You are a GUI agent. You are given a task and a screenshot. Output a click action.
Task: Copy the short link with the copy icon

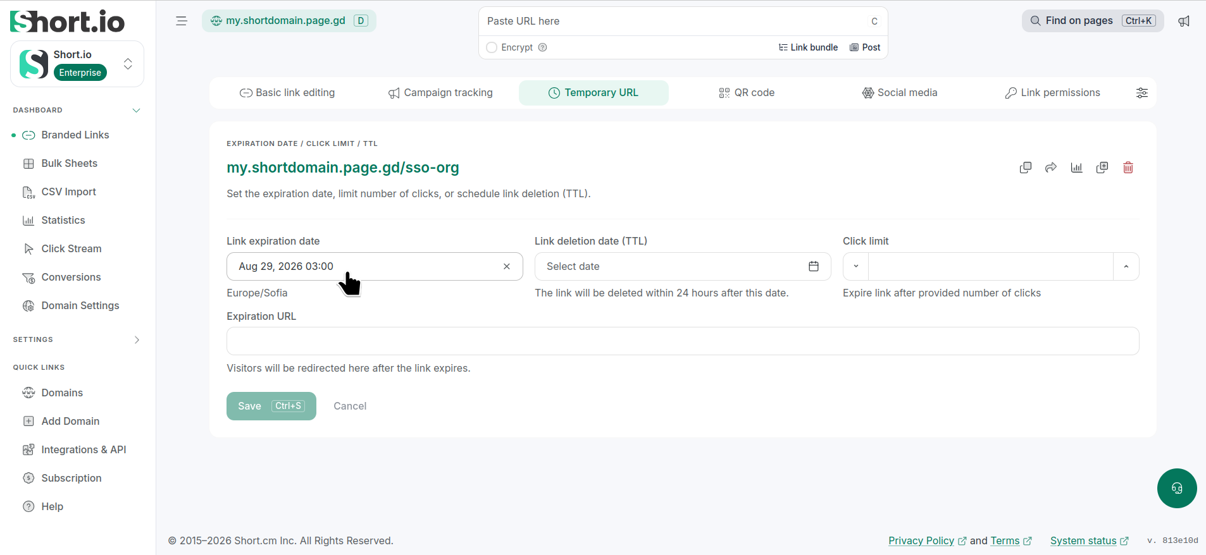pyautogui.click(x=1026, y=168)
